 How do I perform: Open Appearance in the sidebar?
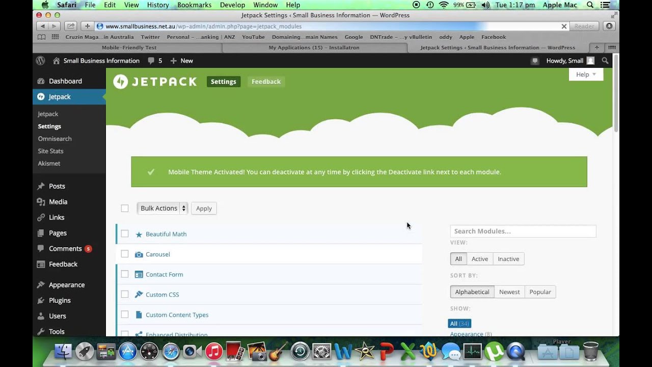click(67, 285)
